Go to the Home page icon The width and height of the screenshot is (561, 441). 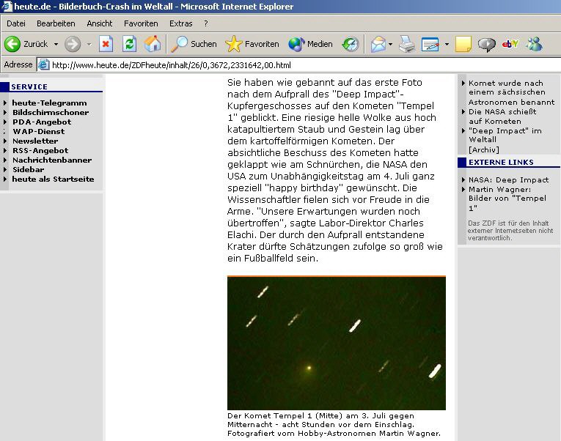point(153,44)
